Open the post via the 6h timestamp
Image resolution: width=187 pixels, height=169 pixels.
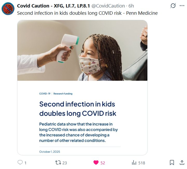pyautogui.click(x=131, y=6)
